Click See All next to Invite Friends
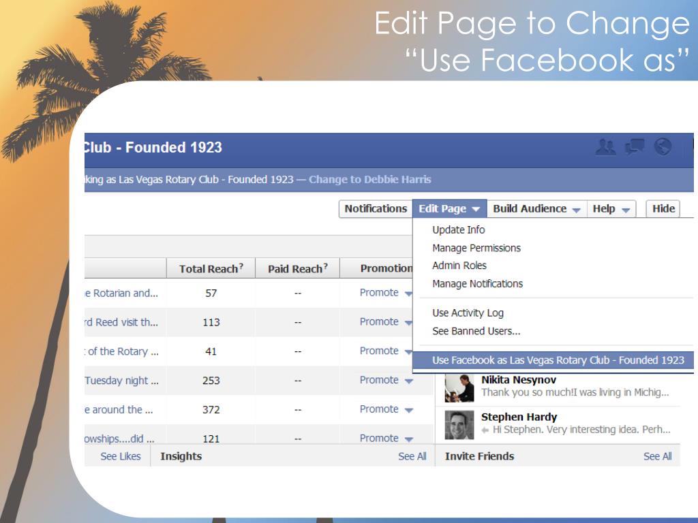698x523 pixels. (x=658, y=456)
